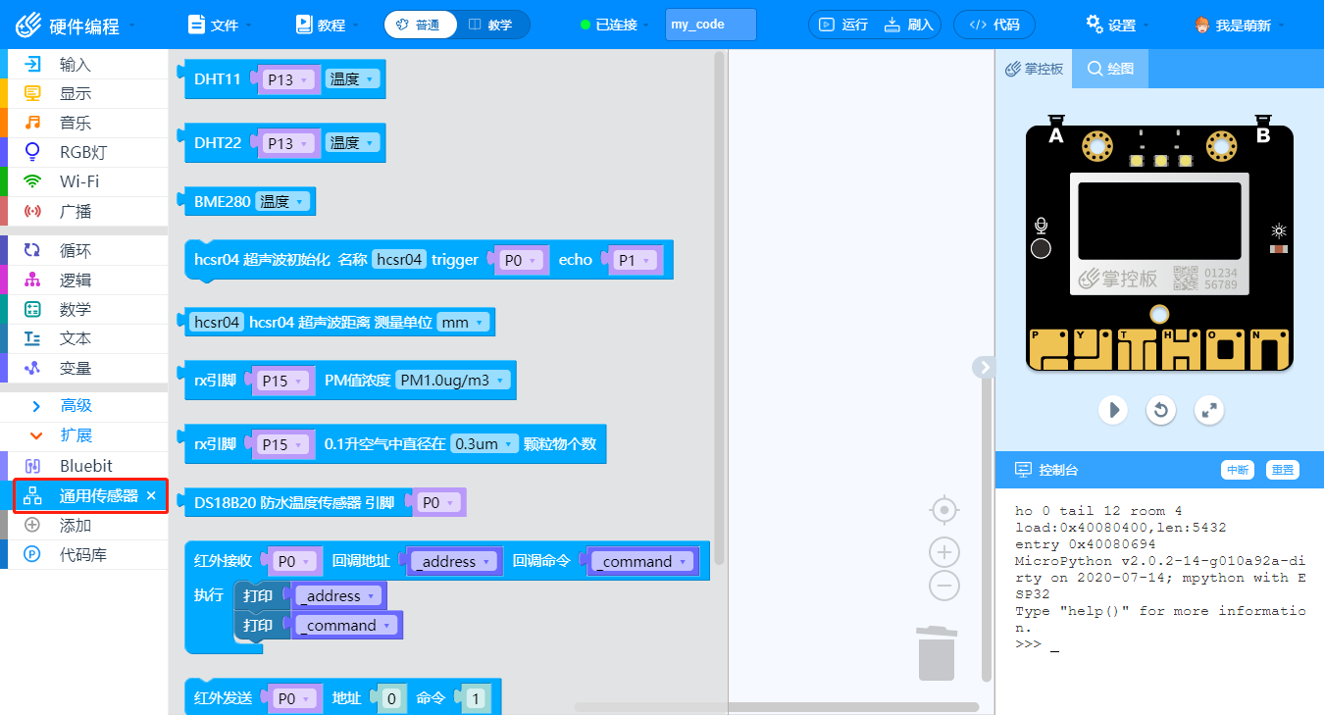Open the DHT22 温度 dropdown
The image size is (1324, 715).
351,143
